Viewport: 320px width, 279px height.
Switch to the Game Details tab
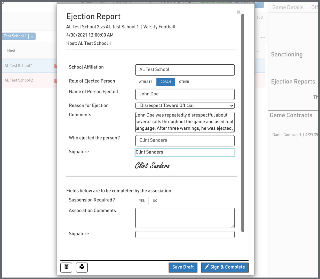288,7
